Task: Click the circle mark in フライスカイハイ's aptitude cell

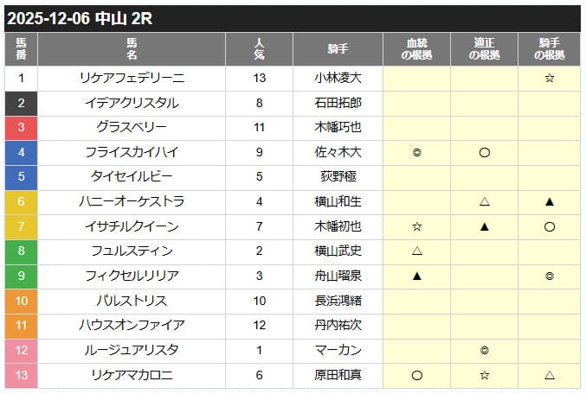Action: click(x=485, y=153)
